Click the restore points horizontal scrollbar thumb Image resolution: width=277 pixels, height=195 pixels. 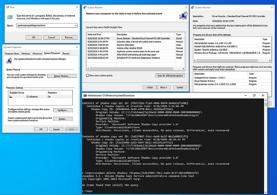click(x=131, y=69)
